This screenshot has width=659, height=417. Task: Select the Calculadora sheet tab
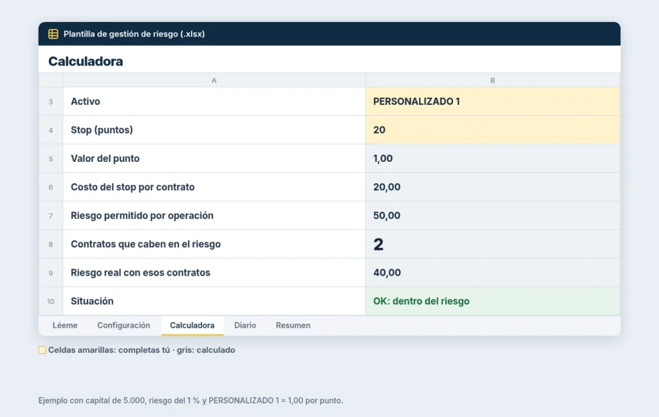(x=192, y=326)
